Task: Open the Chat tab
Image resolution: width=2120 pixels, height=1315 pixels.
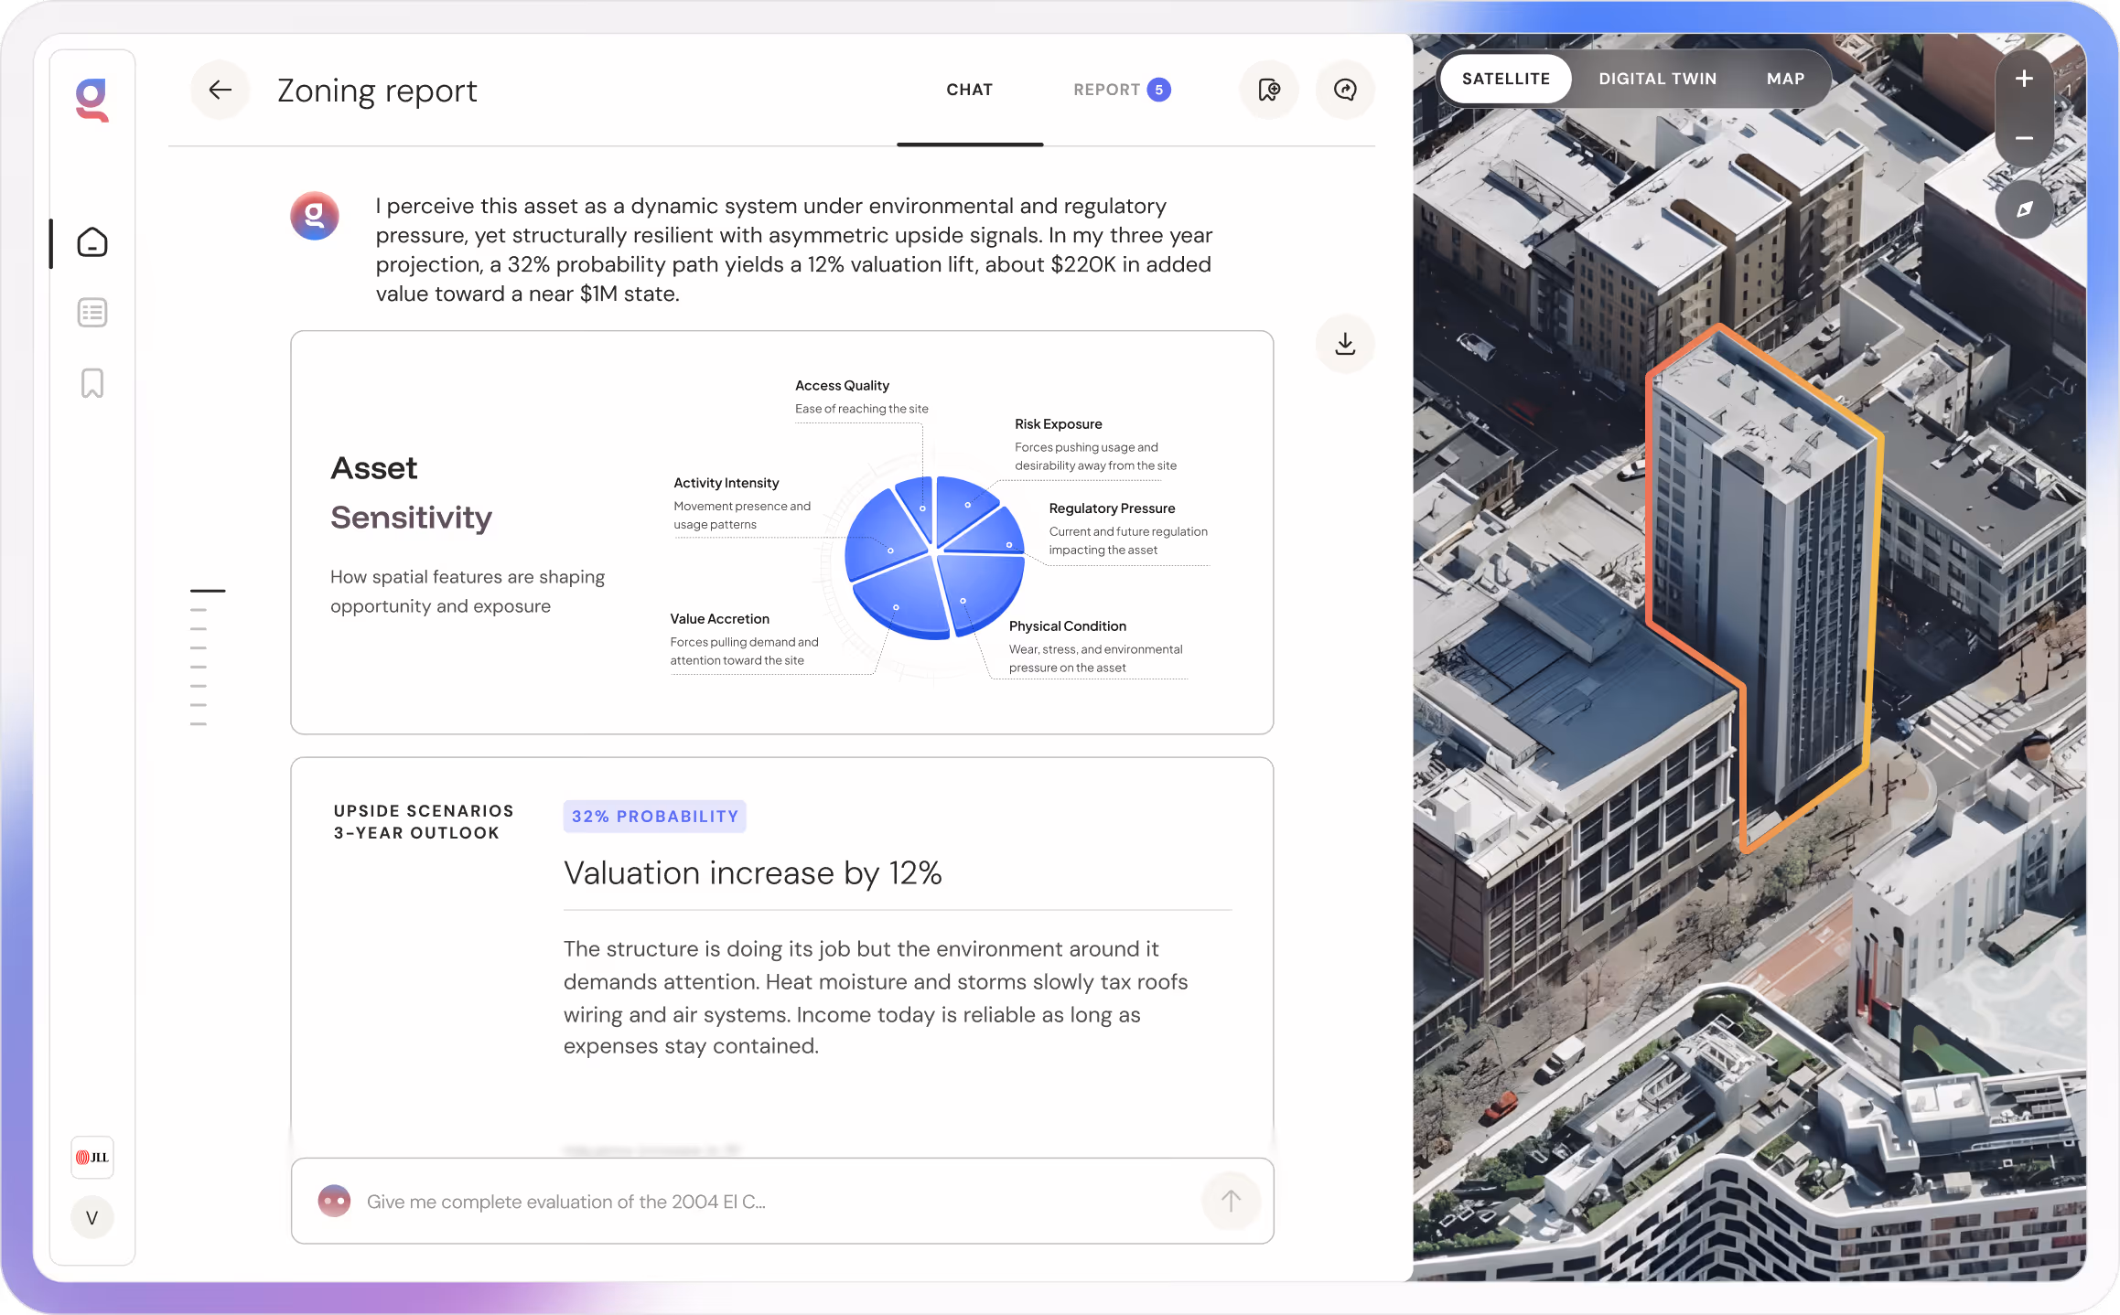Action: tap(969, 90)
